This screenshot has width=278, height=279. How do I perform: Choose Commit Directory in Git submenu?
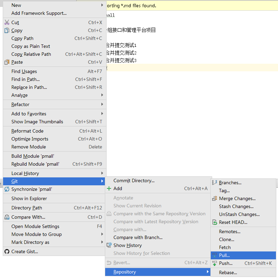pos(158,180)
